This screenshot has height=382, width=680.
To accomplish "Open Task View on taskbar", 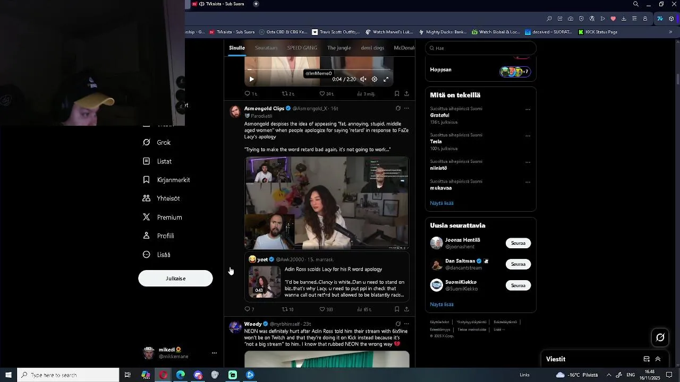I will [x=127, y=375].
